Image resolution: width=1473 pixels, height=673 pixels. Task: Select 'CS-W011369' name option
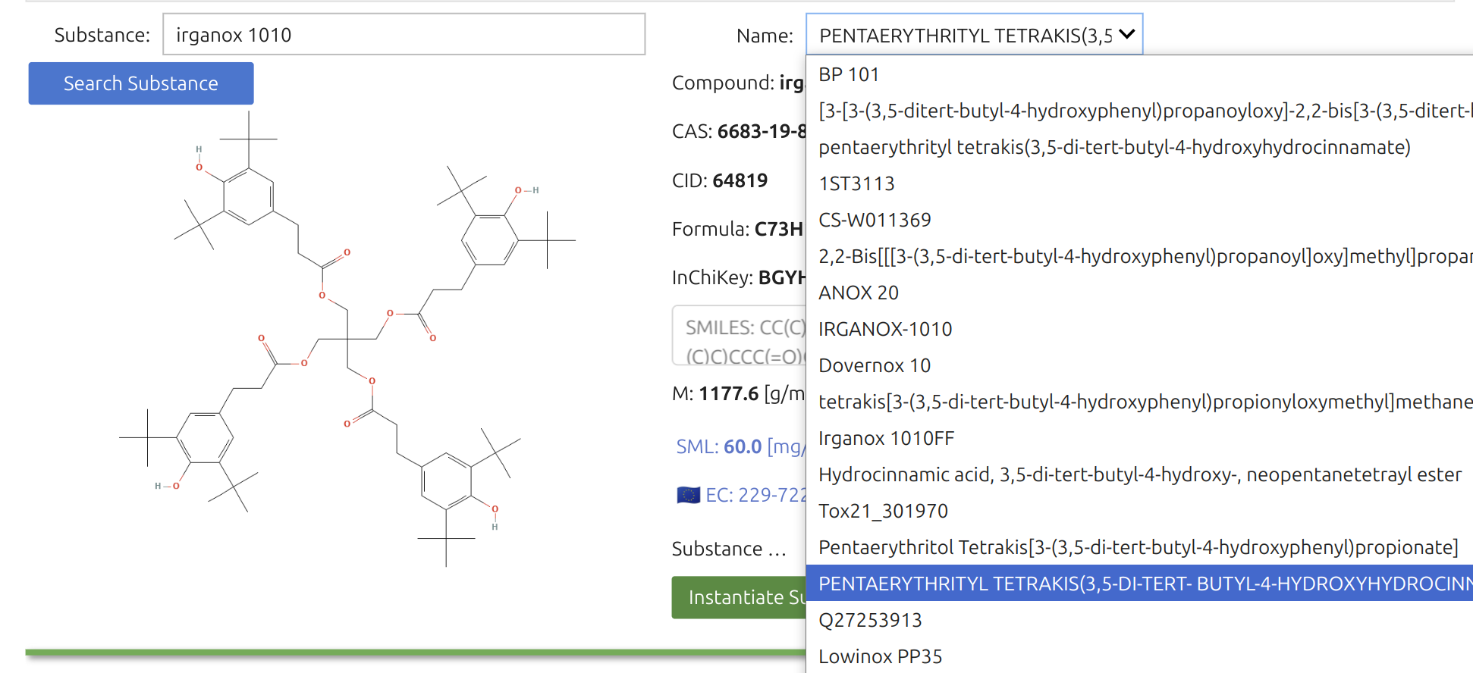(x=1139, y=220)
